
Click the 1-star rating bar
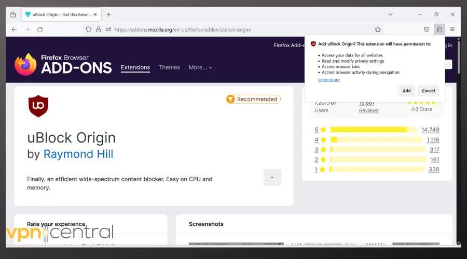click(x=377, y=169)
